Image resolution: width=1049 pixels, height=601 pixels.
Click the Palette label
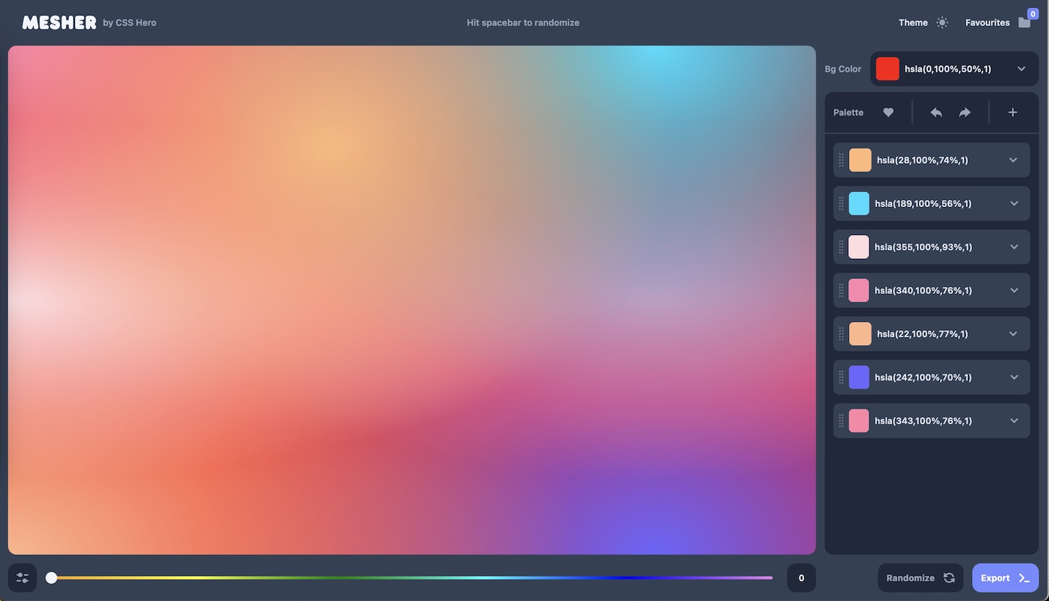848,112
